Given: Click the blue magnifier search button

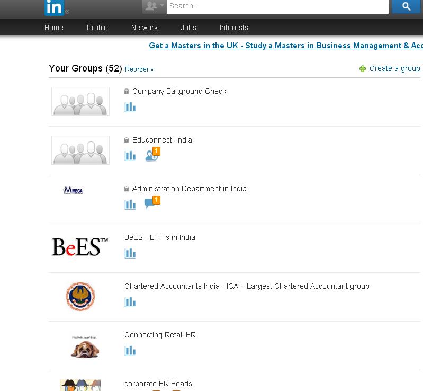Looking at the screenshot, I should [x=406, y=6].
